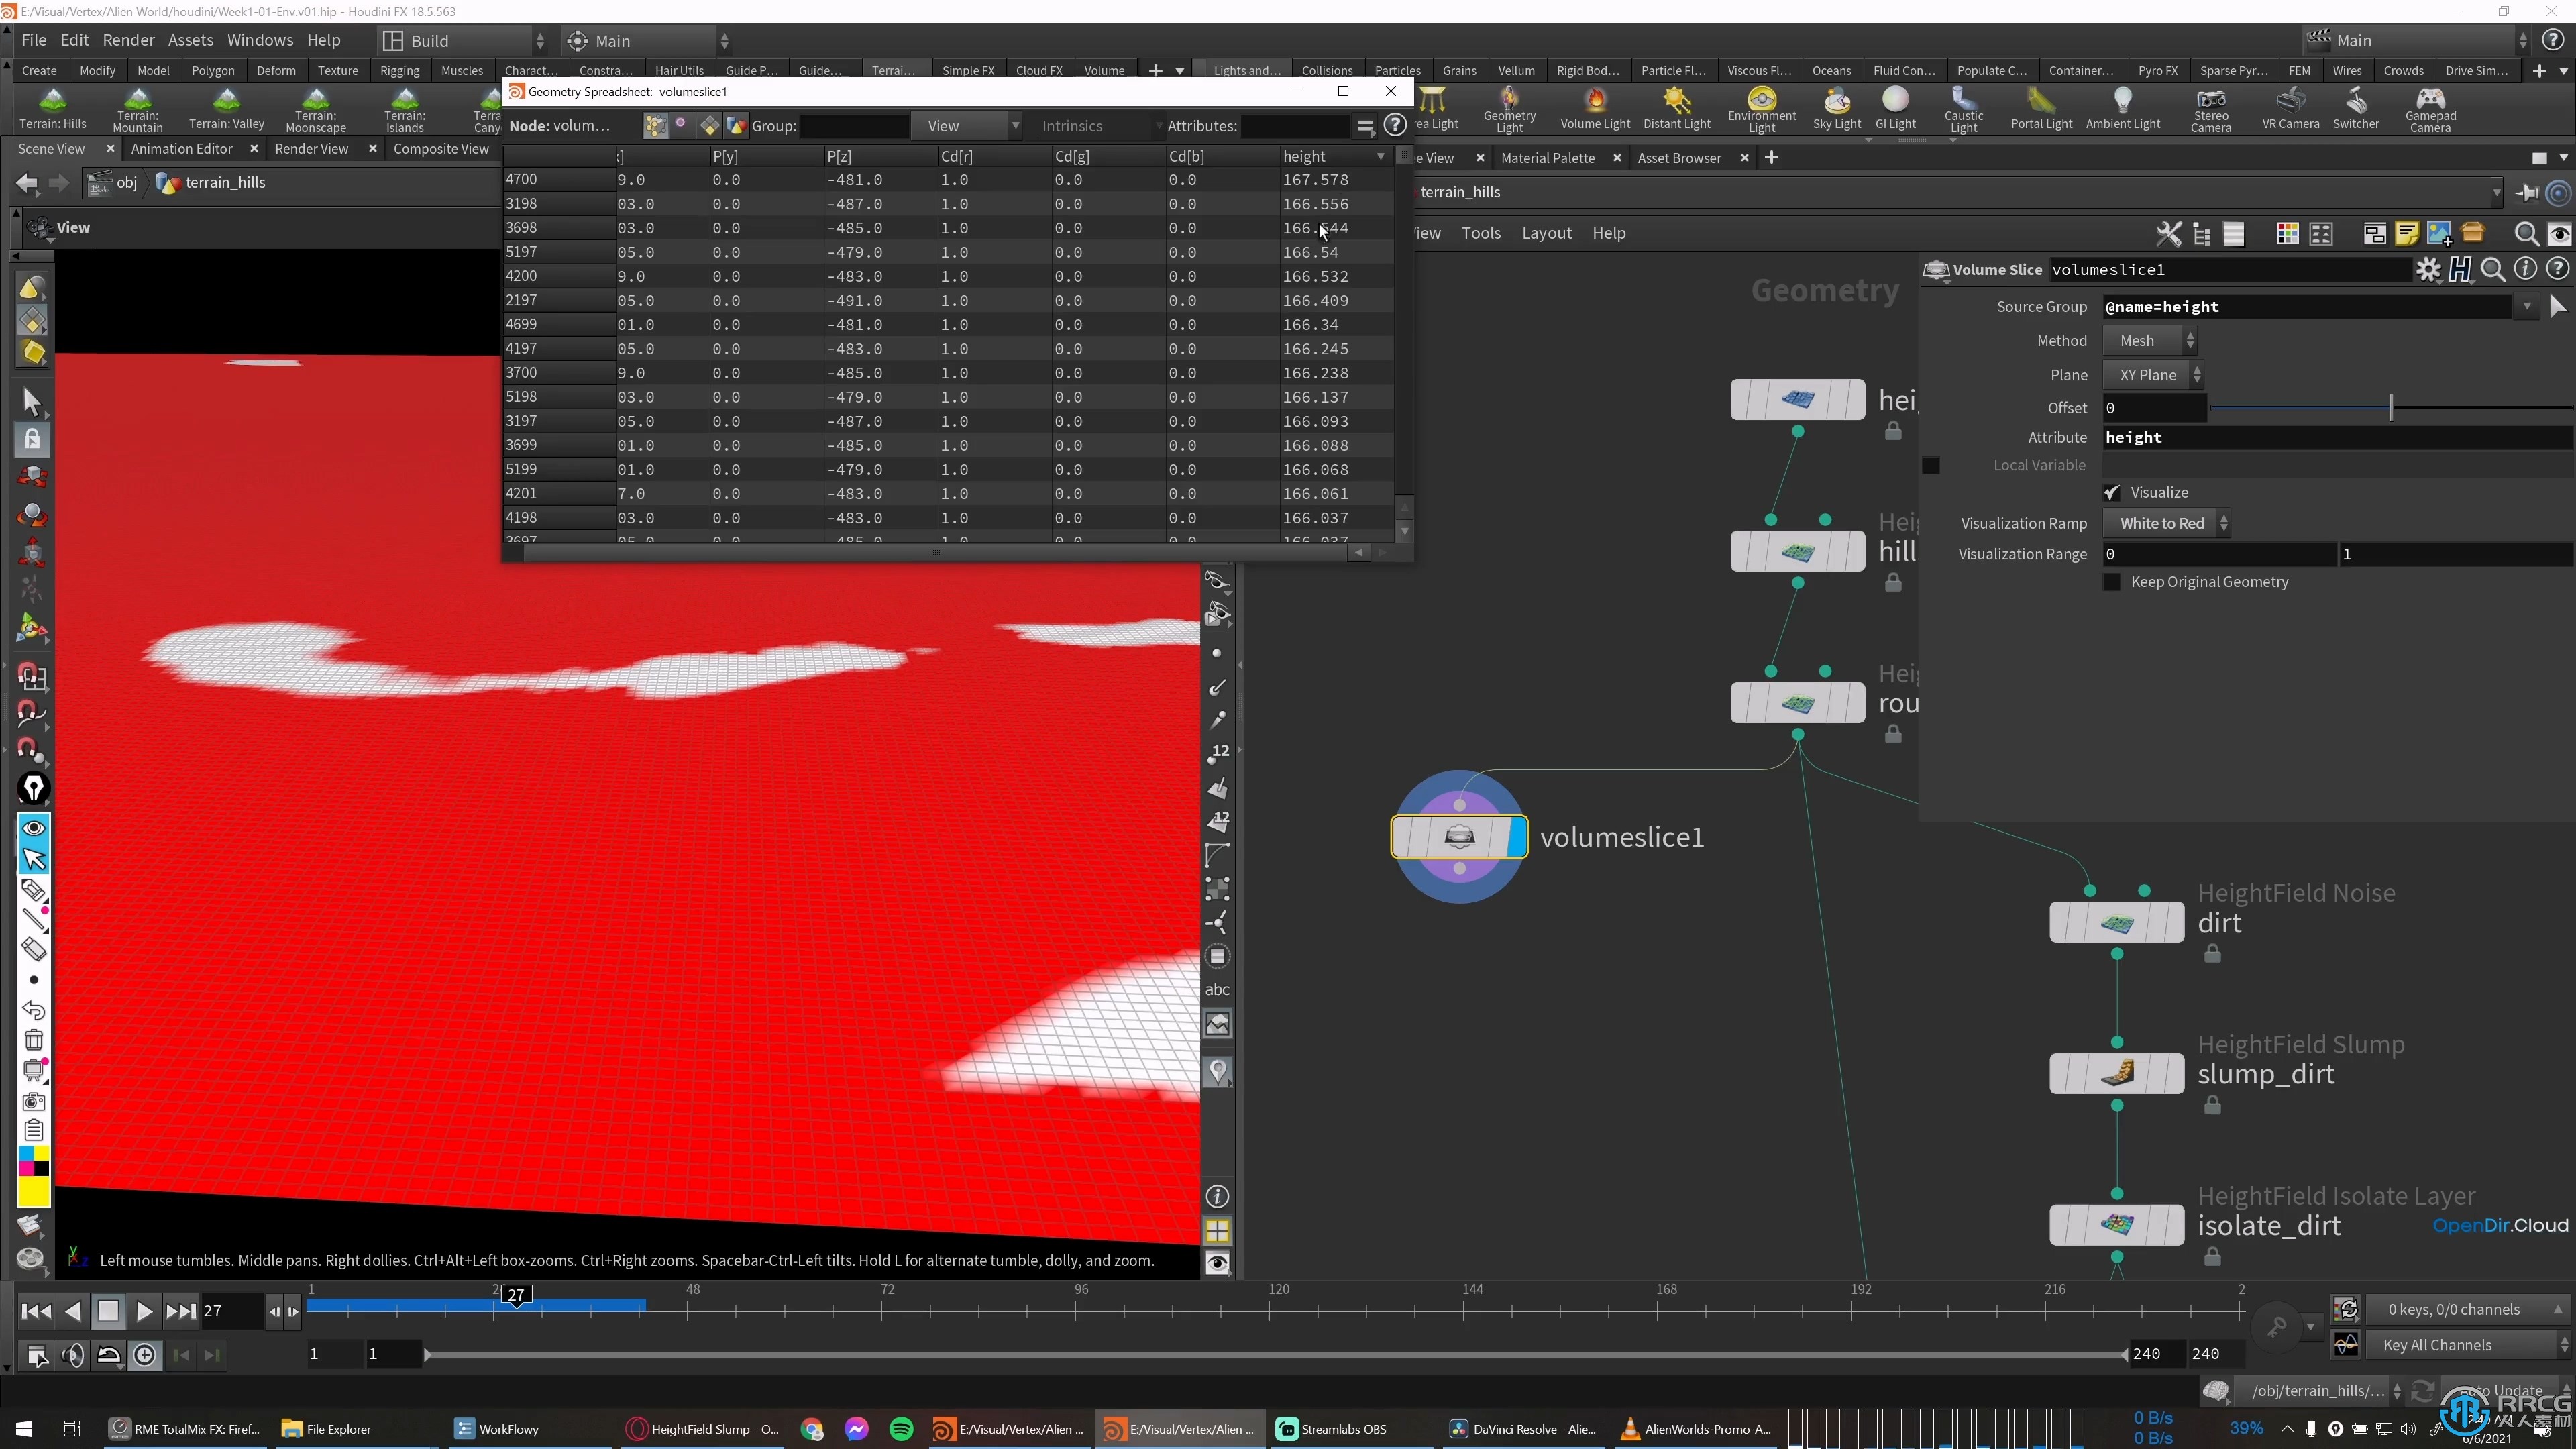Expand the Plane XY Plane dropdown
The height and width of the screenshot is (1449, 2576).
[x=2155, y=373]
